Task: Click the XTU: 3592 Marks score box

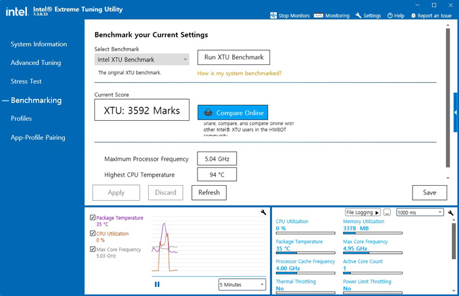Action: pyautogui.click(x=142, y=110)
